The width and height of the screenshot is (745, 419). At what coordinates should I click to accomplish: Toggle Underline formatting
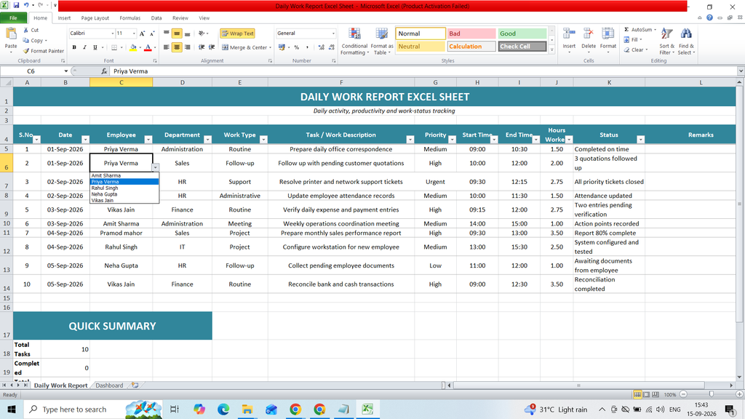95,47
